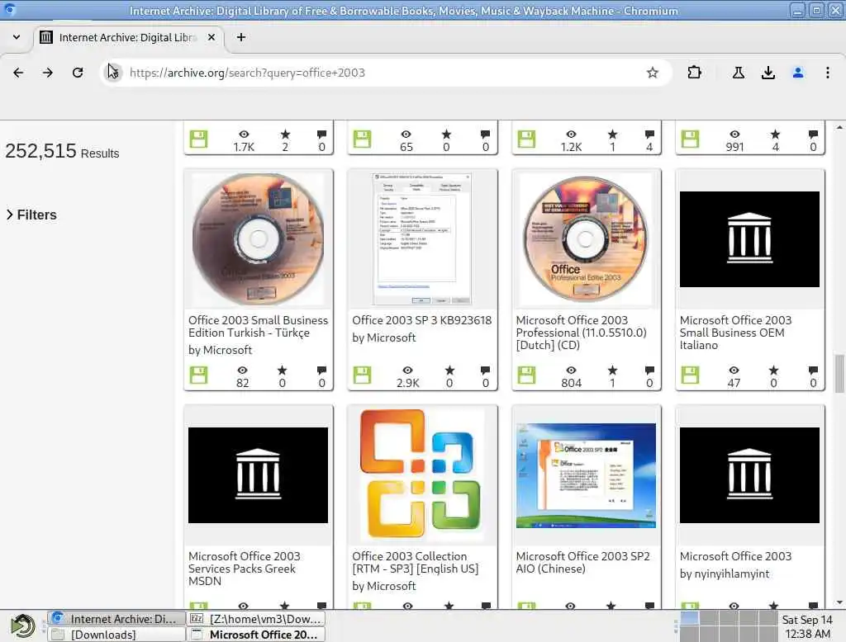
Task: Click the 252,515 Results count
Action: 62,151
